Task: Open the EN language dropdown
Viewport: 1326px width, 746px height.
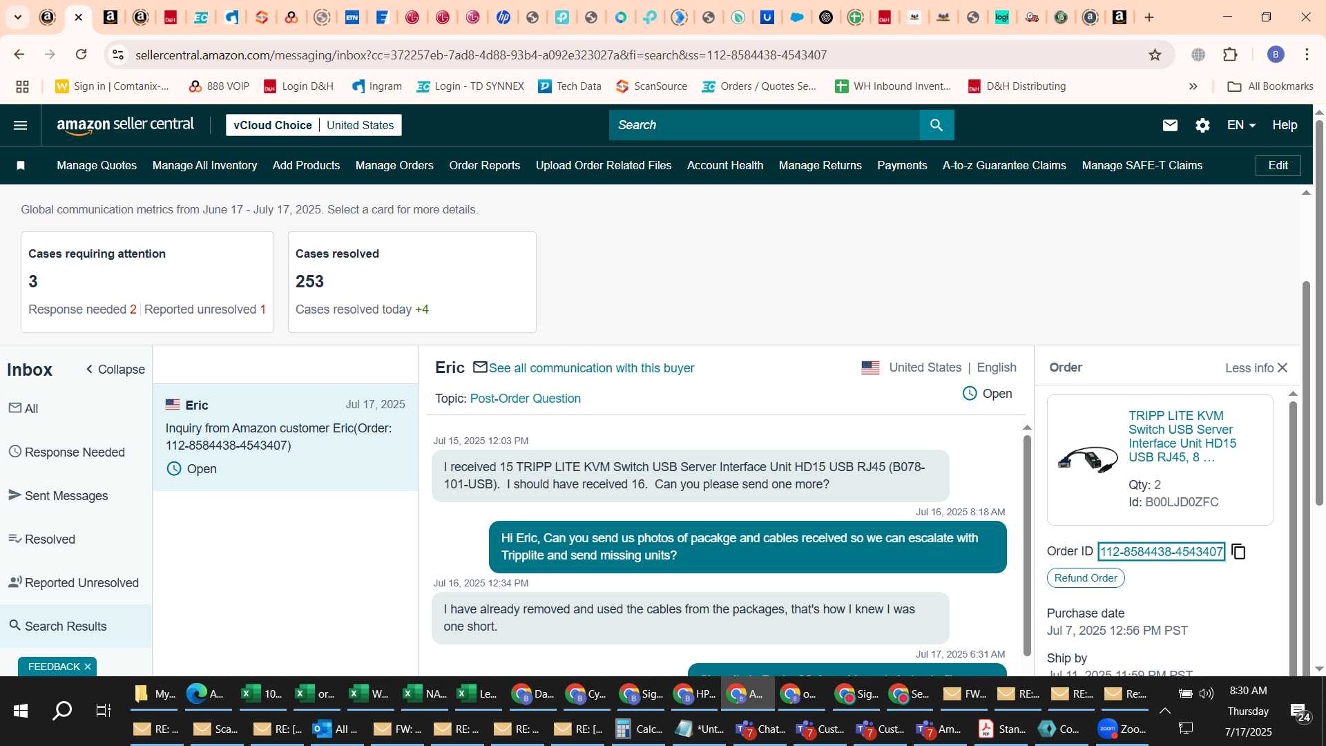Action: 1241,125
